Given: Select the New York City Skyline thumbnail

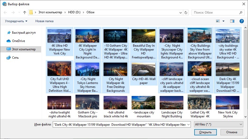Looking at the screenshot, I should click(228, 102).
